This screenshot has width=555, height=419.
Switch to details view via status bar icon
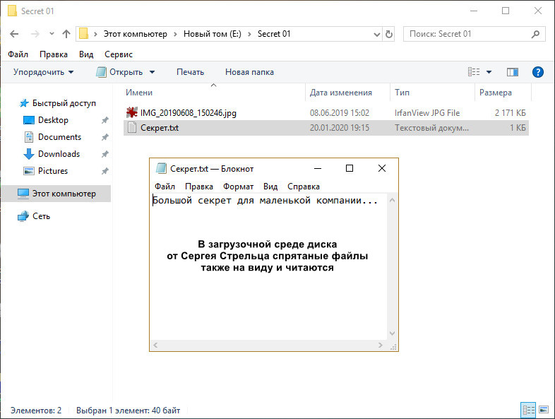[x=528, y=410]
